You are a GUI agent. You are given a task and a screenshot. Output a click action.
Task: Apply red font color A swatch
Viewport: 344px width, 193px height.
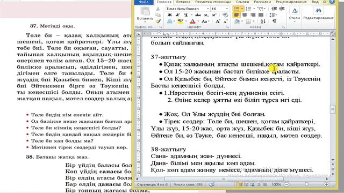[192, 21]
